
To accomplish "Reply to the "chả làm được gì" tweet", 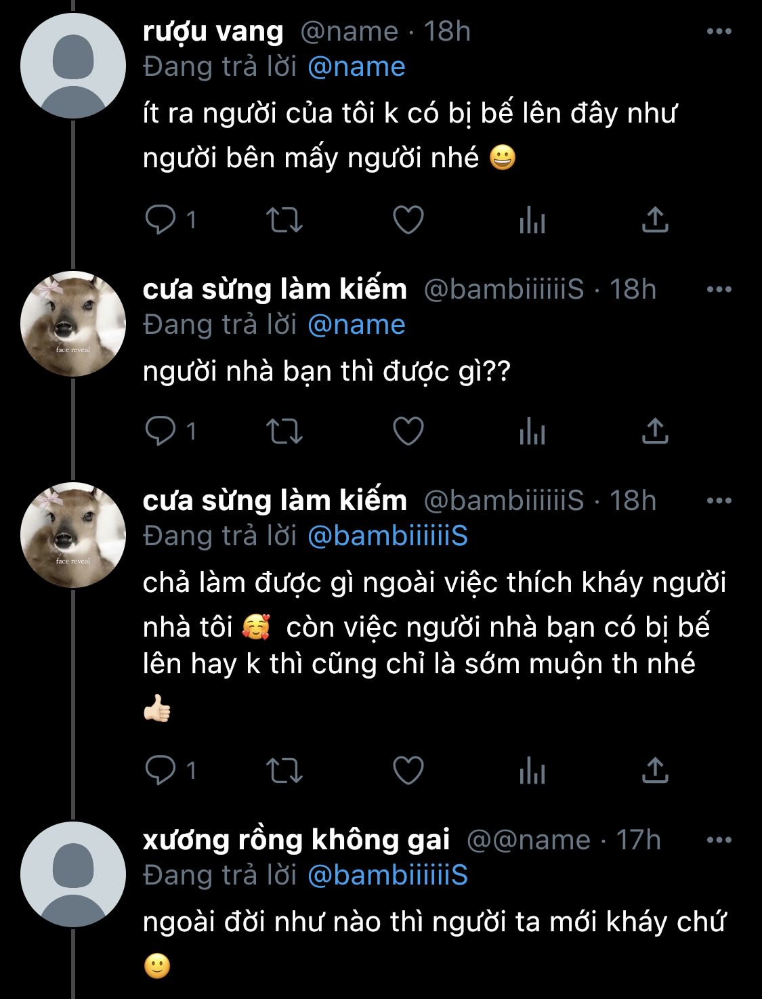I will tap(161, 770).
